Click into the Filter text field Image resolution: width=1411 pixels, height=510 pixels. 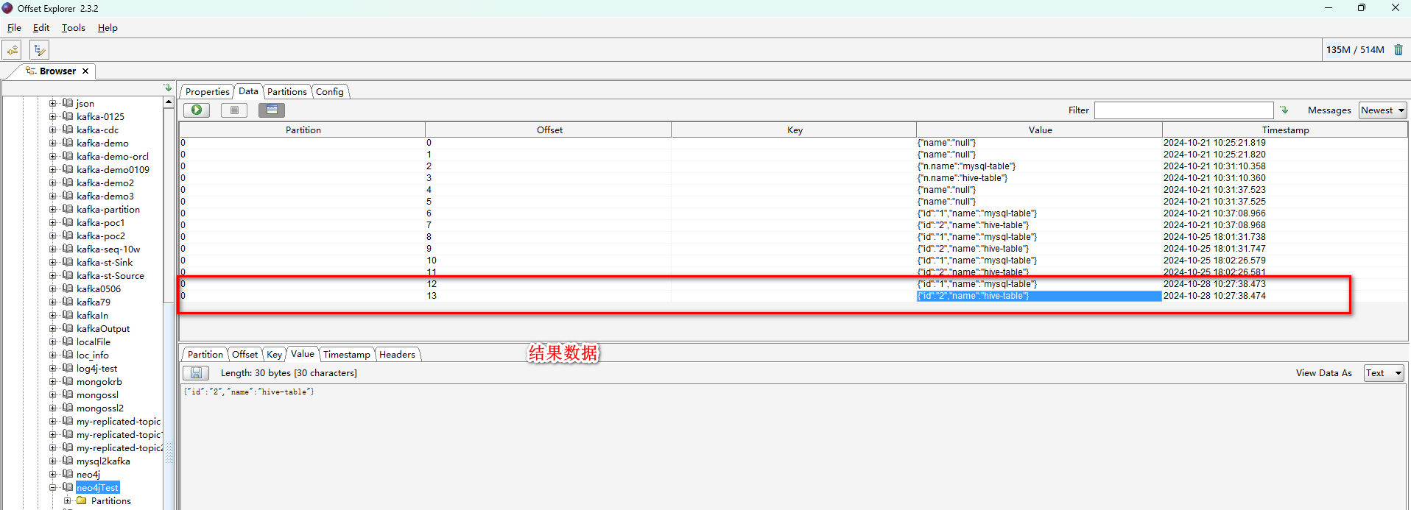[x=1183, y=110]
